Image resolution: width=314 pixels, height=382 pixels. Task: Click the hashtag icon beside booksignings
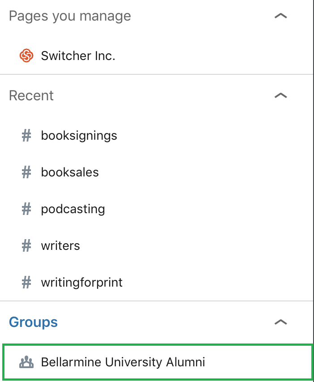tap(27, 136)
